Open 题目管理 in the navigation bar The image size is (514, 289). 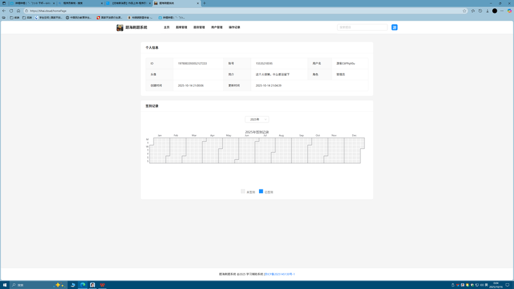199,28
